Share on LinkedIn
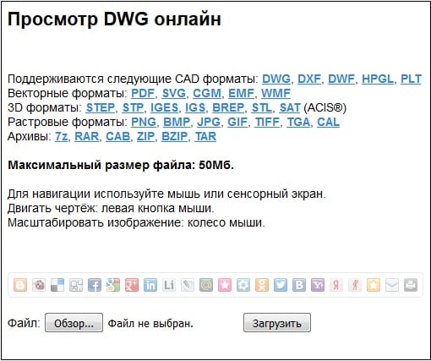Viewport: 431px width, 361px height. point(150,285)
